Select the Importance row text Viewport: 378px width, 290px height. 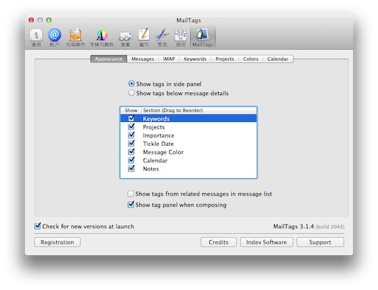(158, 135)
